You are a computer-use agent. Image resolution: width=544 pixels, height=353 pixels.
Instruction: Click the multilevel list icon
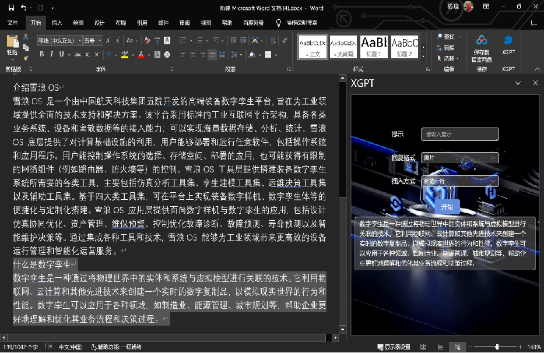[x=216, y=41]
